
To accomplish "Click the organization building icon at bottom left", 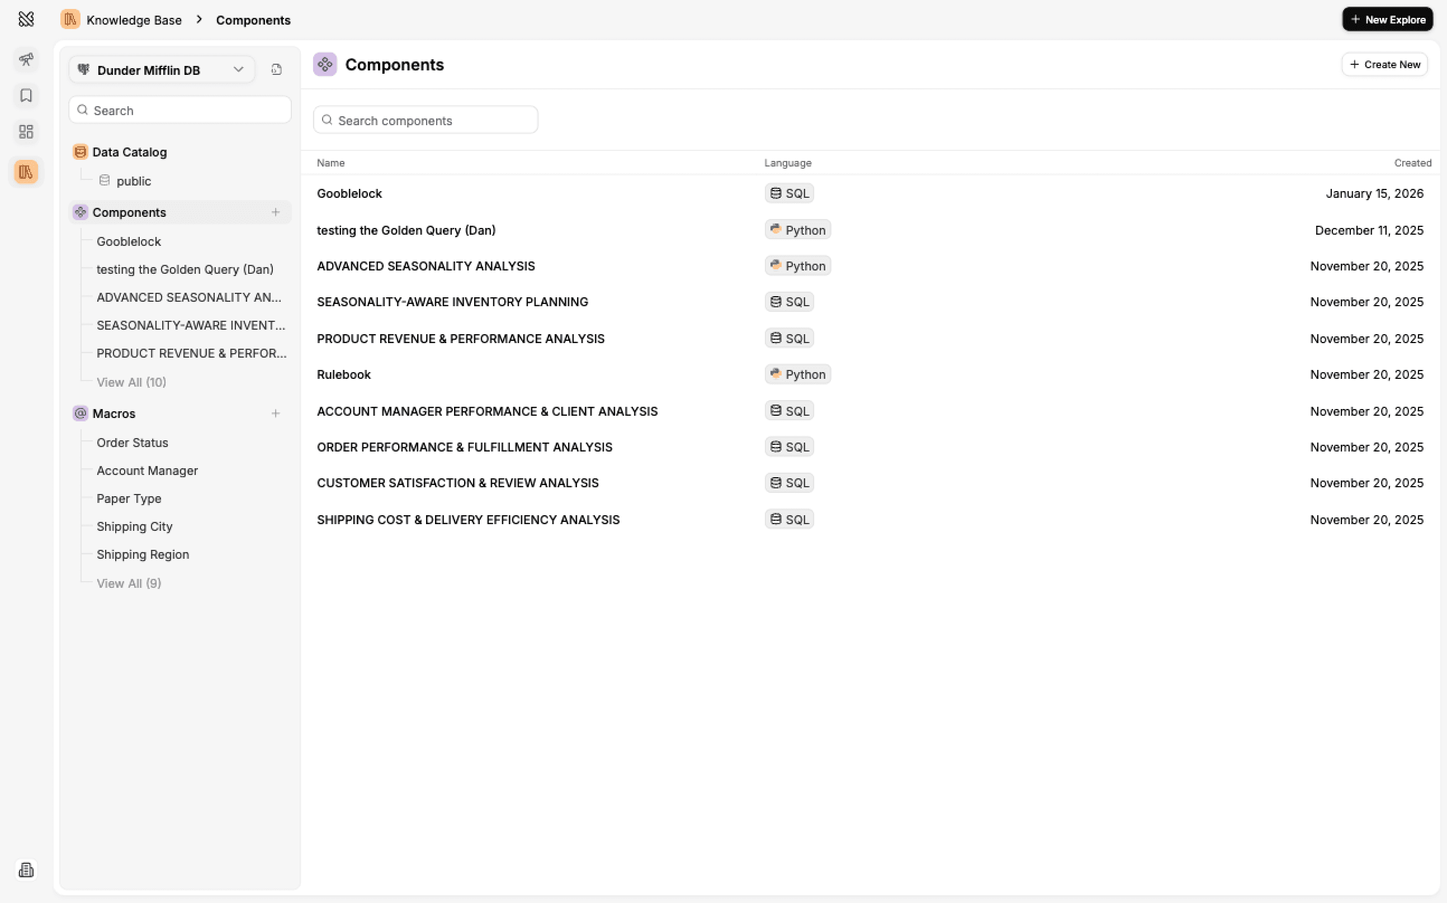I will tap(26, 870).
